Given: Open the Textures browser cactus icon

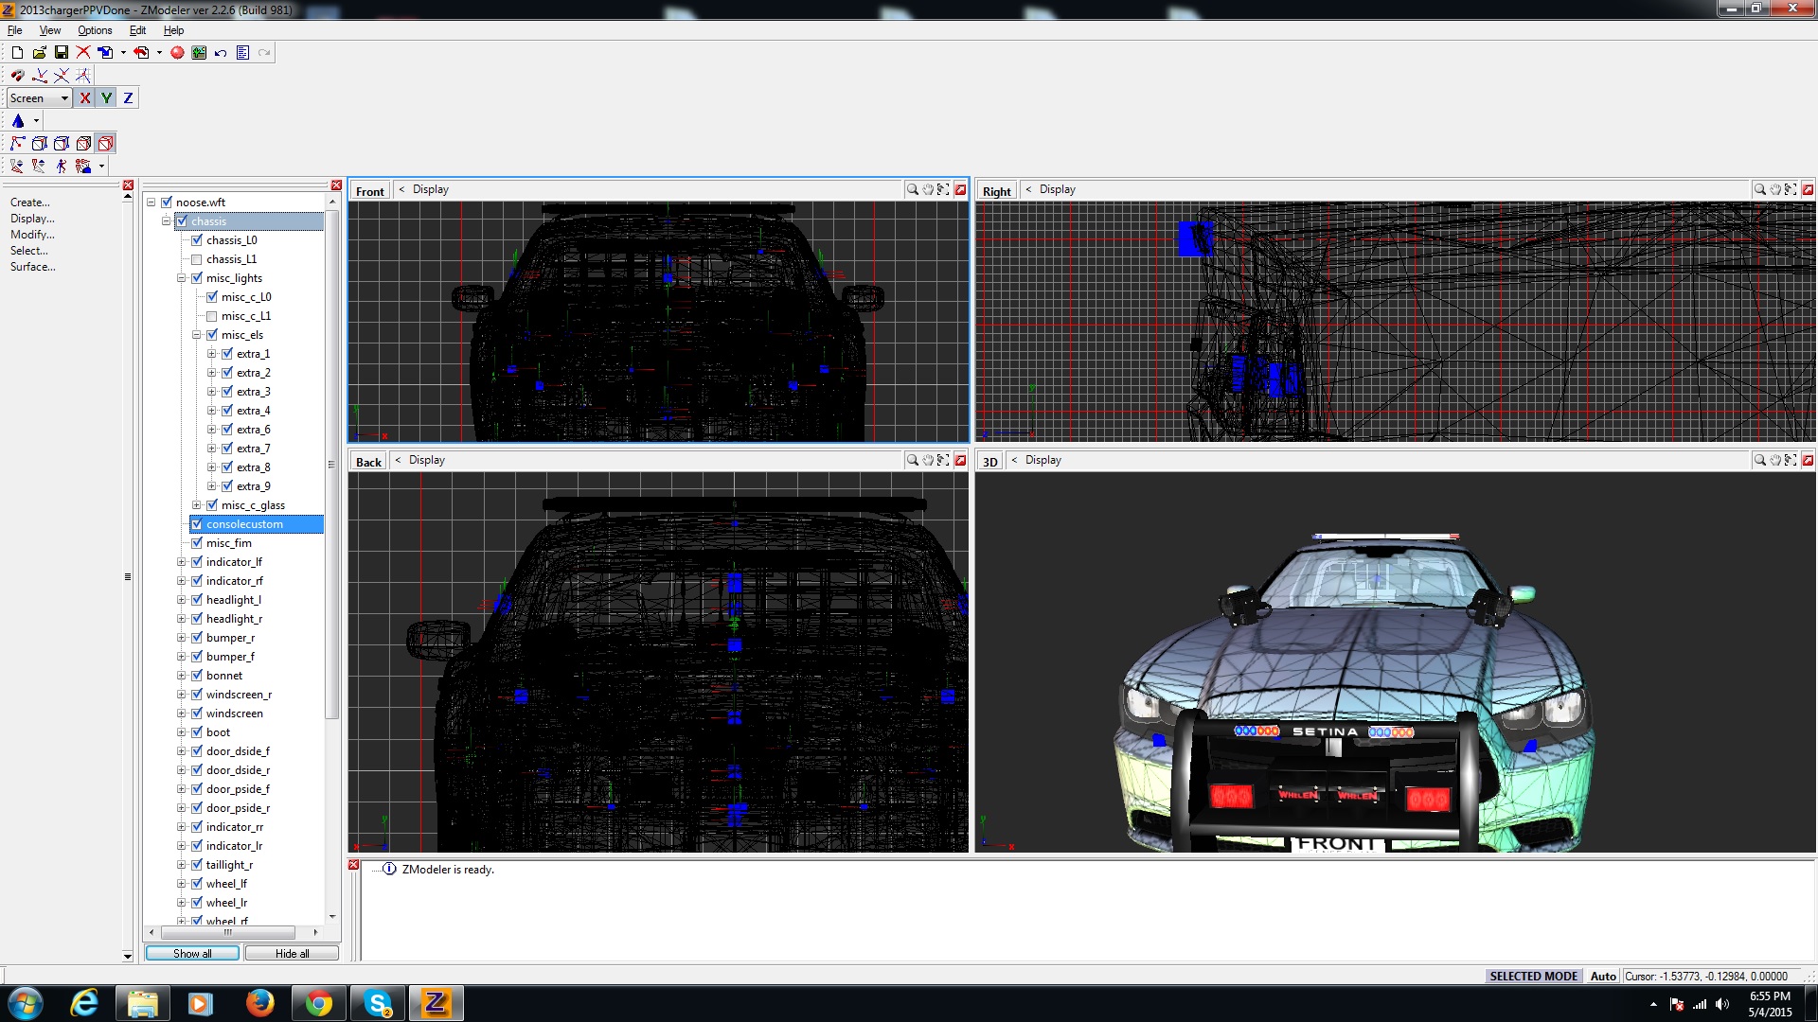Looking at the screenshot, I should [x=199, y=53].
